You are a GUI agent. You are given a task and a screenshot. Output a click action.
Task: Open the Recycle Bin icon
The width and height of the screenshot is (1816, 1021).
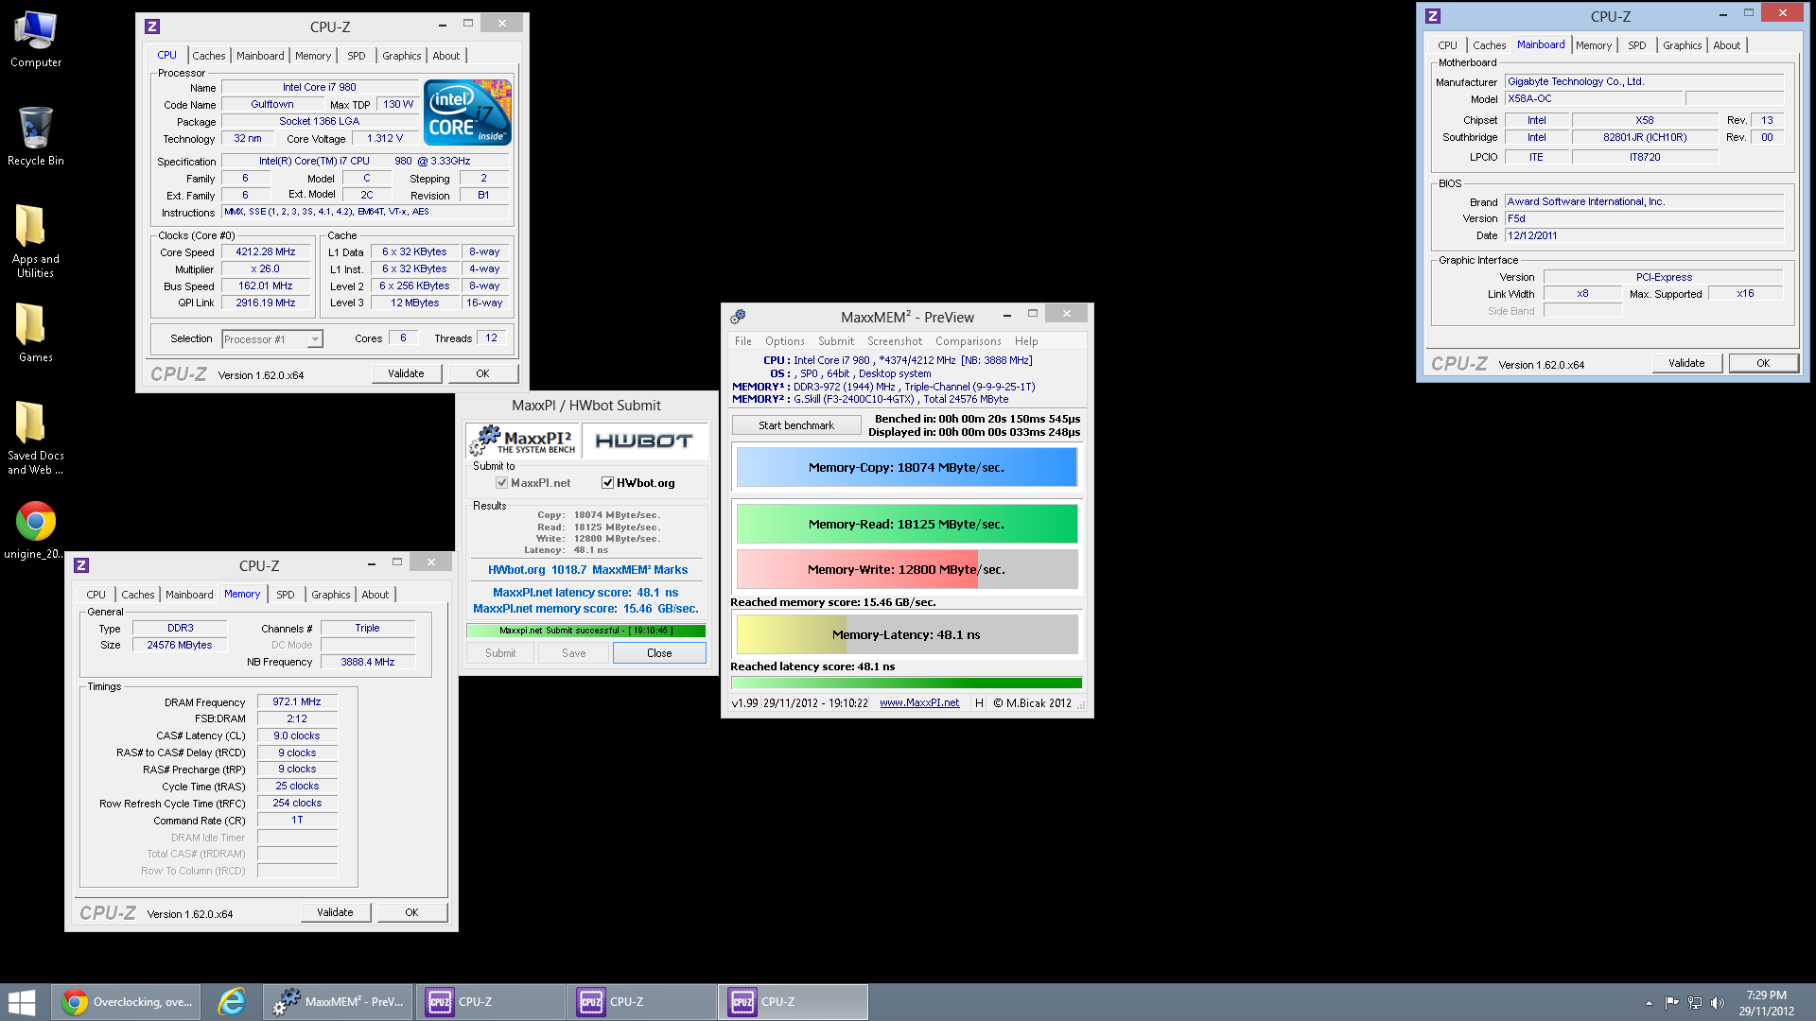click(x=36, y=136)
